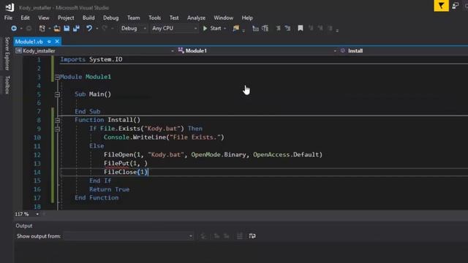The height and width of the screenshot is (263, 468).
Task: Open the Undo history dropdown arrow
Action: coord(97,28)
